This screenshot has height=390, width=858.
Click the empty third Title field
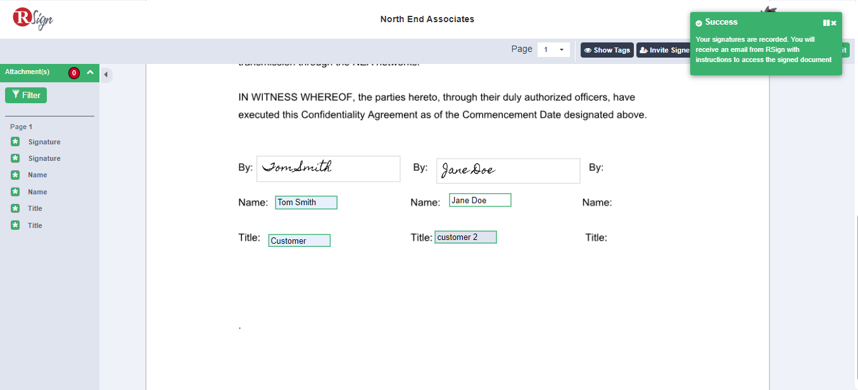pos(640,237)
